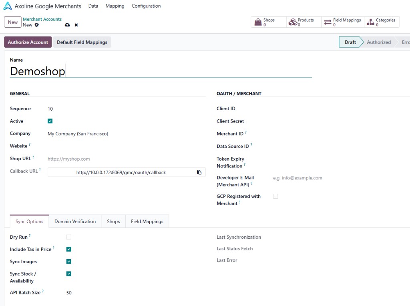Image resolution: width=410 pixels, height=306 pixels.
Task: Check GCP Registered with Merchant
Action: (275, 196)
